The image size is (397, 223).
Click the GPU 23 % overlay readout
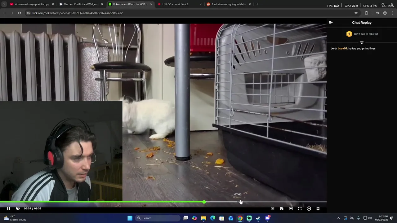pyautogui.click(x=351, y=6)
